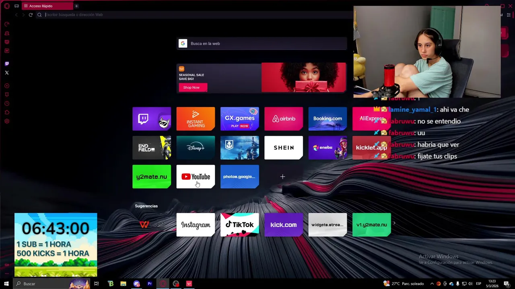Viewport: 515px width, 289px height.
Task: Open File Explorer from the taskbar
Action: pyautogui.click(x=123, y=284)
